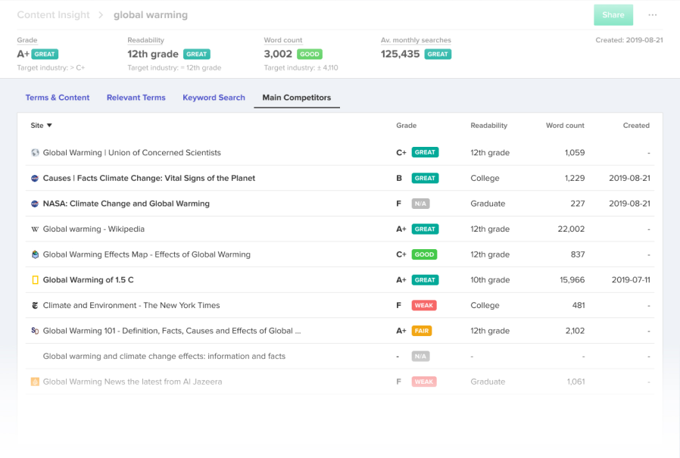Click word count 22,002 in Wikipedia row
The image size is (680, 458).
[x=571, y=229]
